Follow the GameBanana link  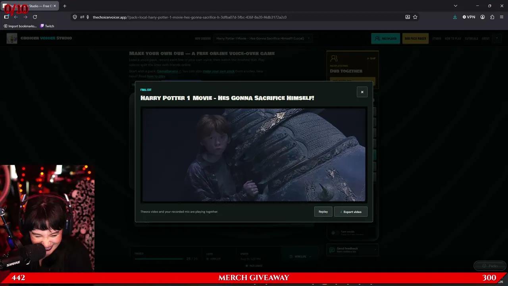click(169, 71)
